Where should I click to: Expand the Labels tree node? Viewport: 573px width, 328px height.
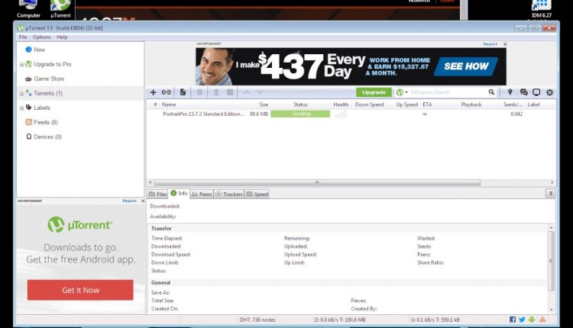pyautogui.click(x=21, y=108)
